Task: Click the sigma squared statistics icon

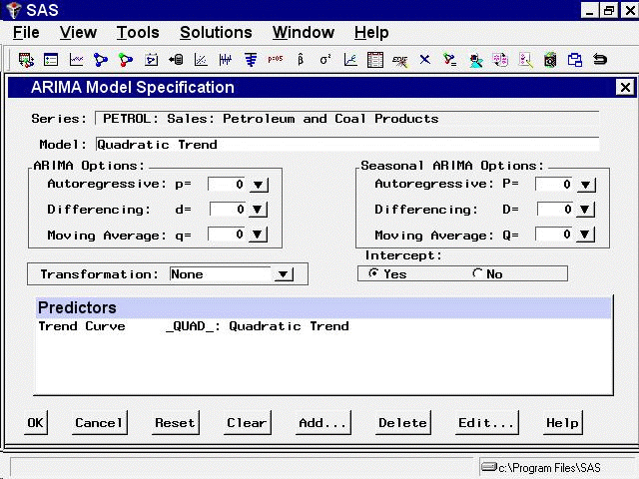Action: [x=325, y=60]
